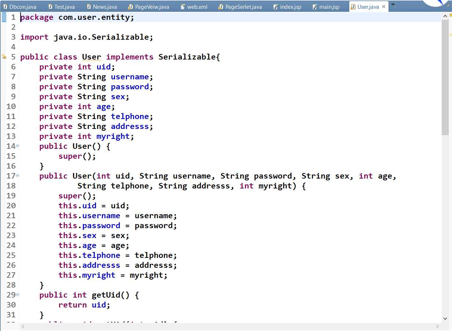
Task: Click line number 18 in the gutter
Action: pyautogui.click(x=11, y=186)
